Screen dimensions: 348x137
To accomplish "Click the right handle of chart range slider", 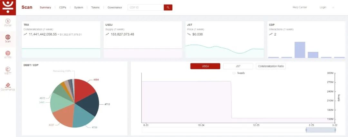I will tap(335, 130).
